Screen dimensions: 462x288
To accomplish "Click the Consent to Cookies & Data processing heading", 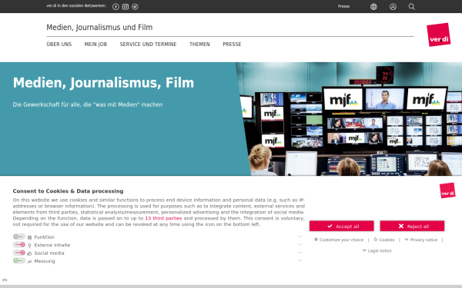I will (x=68, y=191).
